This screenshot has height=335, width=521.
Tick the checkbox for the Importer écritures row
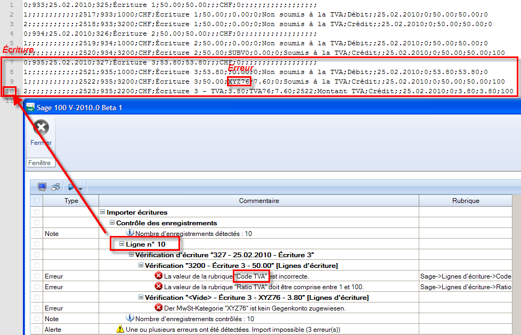click(x=37, y=212)
